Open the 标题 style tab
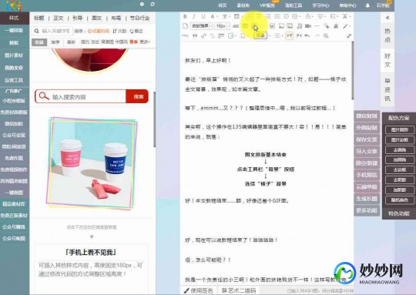The image size is (416, 295). tap(39, 18)
